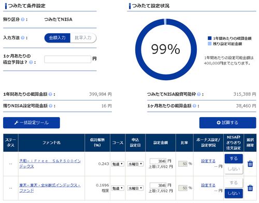
Task: Click 比率 percent field for 楽天・全米株式
Action: click(183, 188)
